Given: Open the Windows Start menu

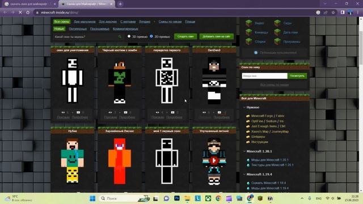Looking at the screenshot, I should 92,198.
